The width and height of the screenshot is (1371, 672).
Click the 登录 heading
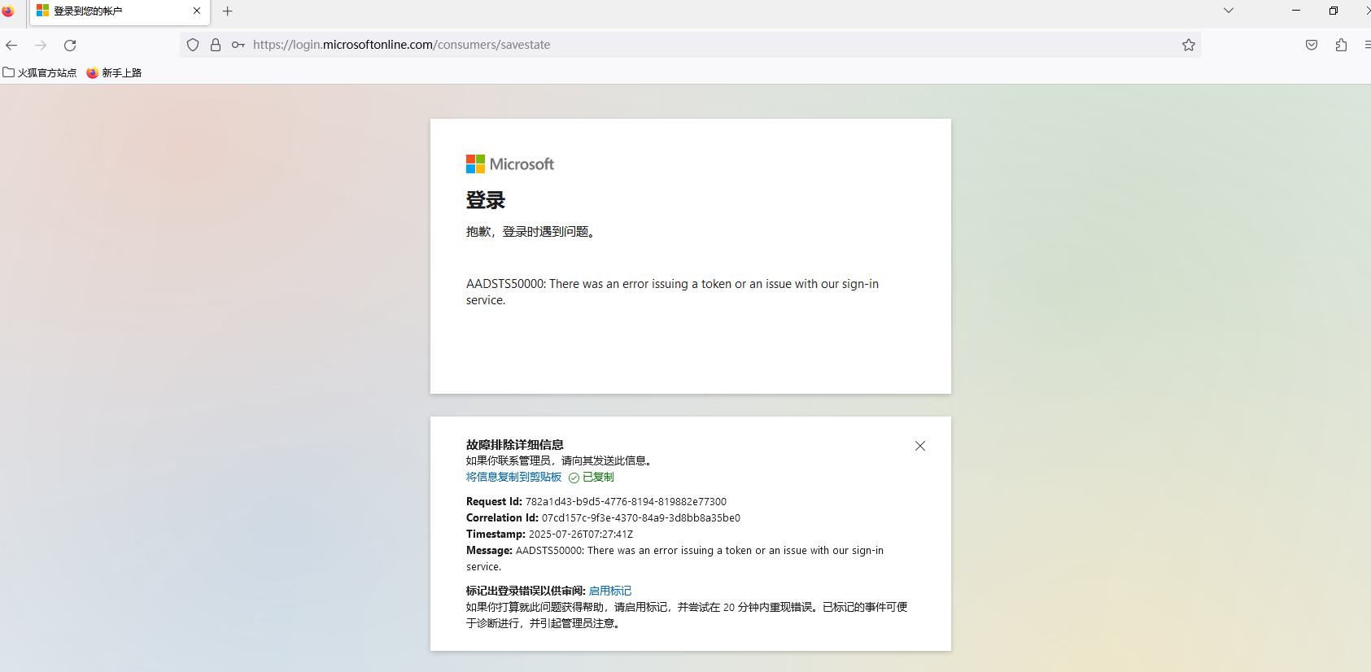(486, 200)
